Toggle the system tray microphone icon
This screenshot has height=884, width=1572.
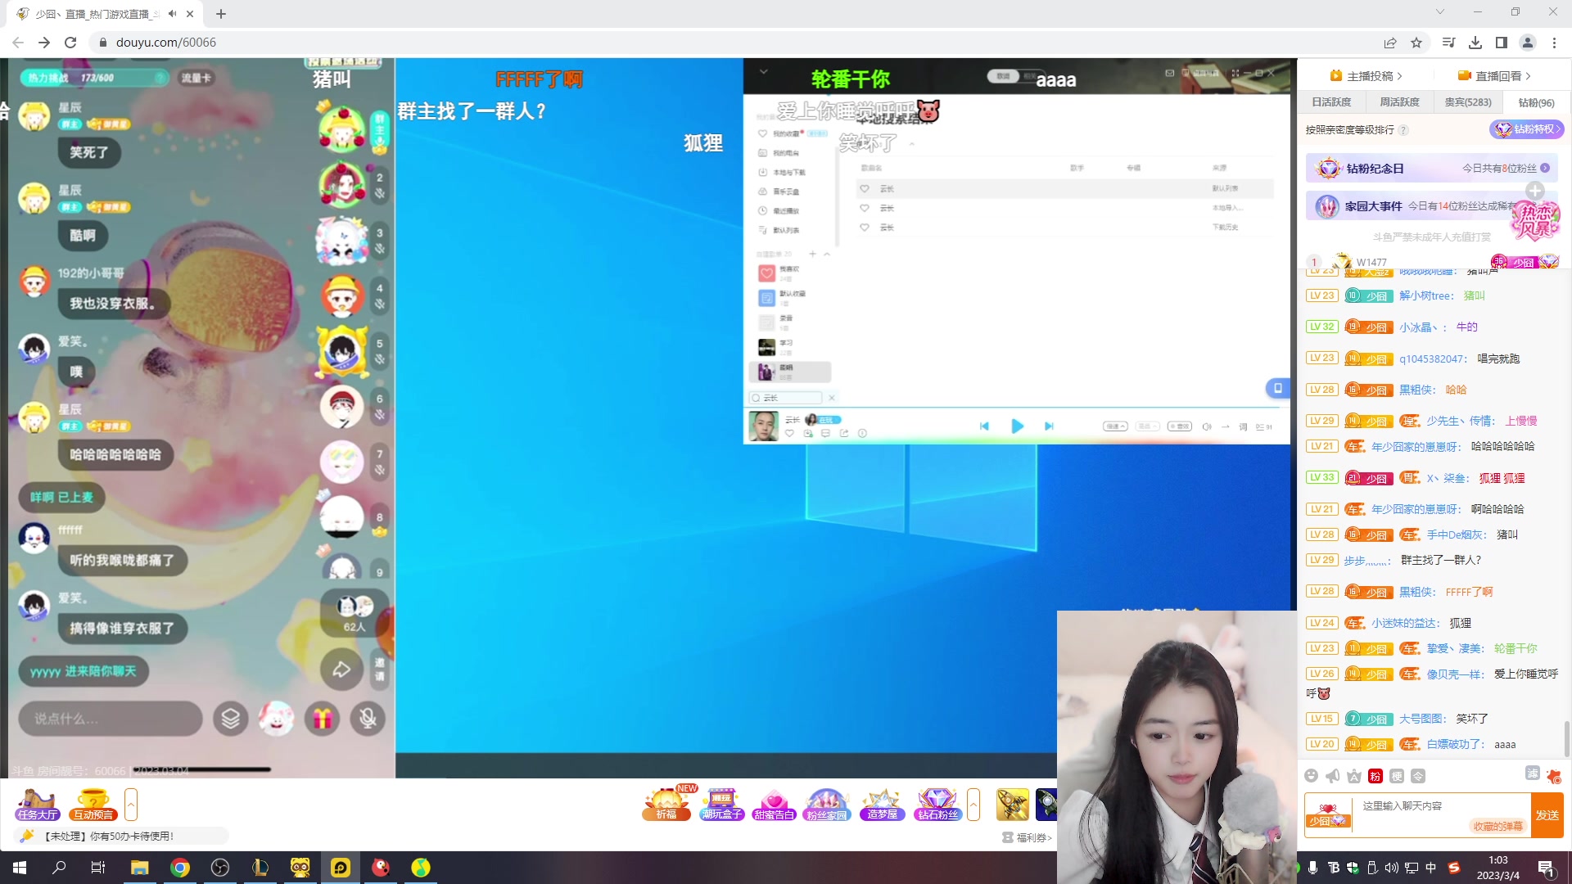point(1313,868)
